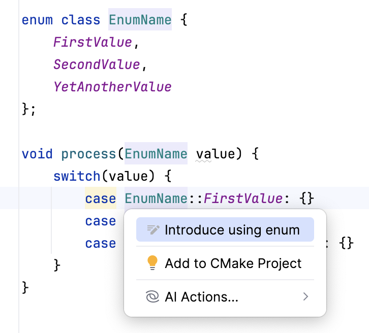
Task: Click the highlighted "case" keyword on first case
Action: point(101,198)
